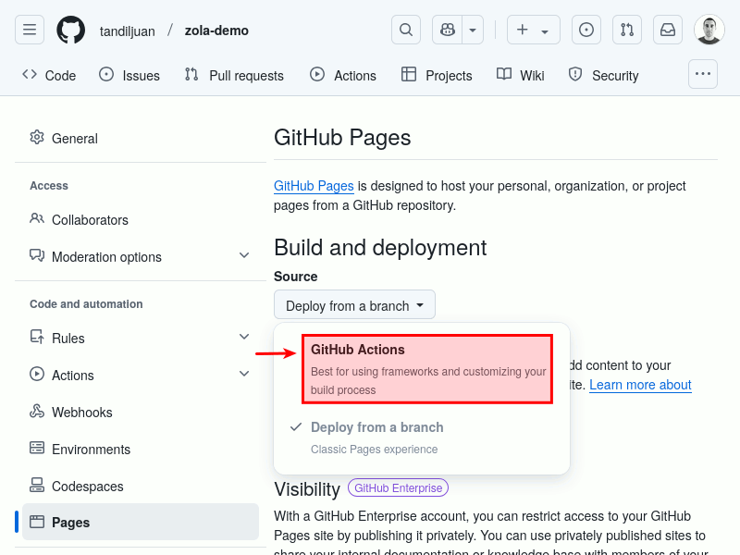
Task: Select GitHub Actions as source
Action: (x=427, y=369)
